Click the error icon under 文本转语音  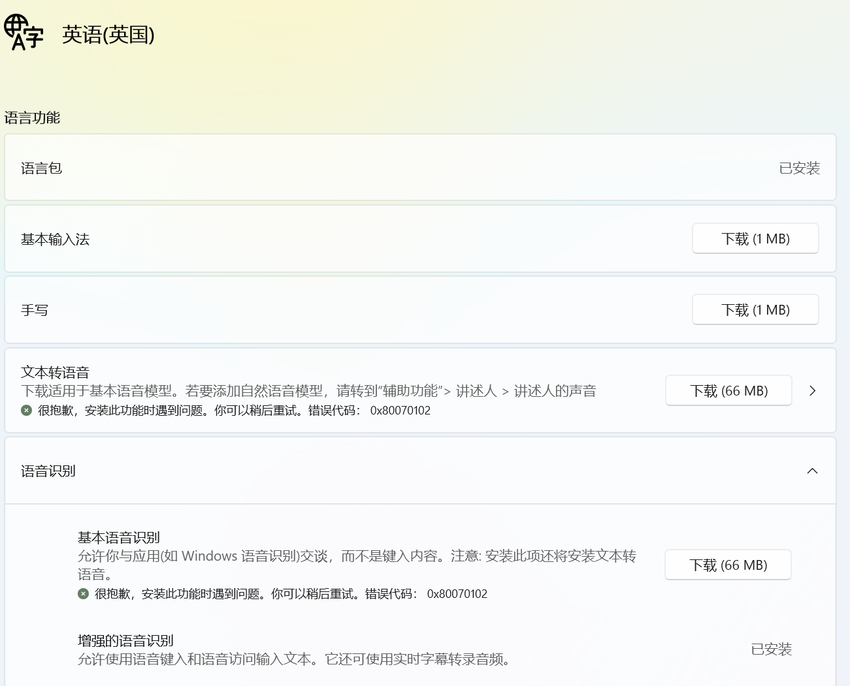(26, 411)
